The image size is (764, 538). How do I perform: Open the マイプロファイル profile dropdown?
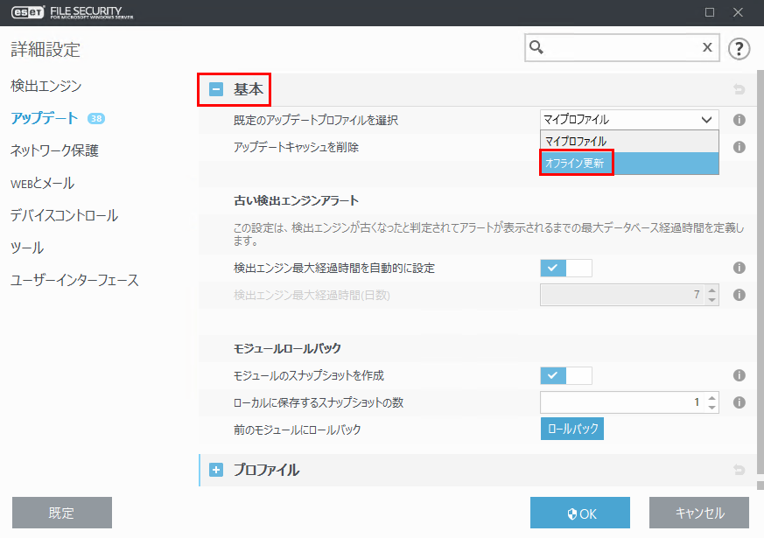[629, 120]
